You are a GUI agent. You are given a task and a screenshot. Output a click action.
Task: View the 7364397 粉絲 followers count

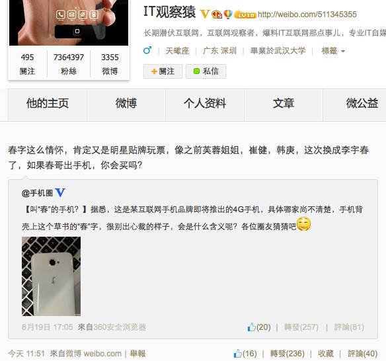point(69,64)
